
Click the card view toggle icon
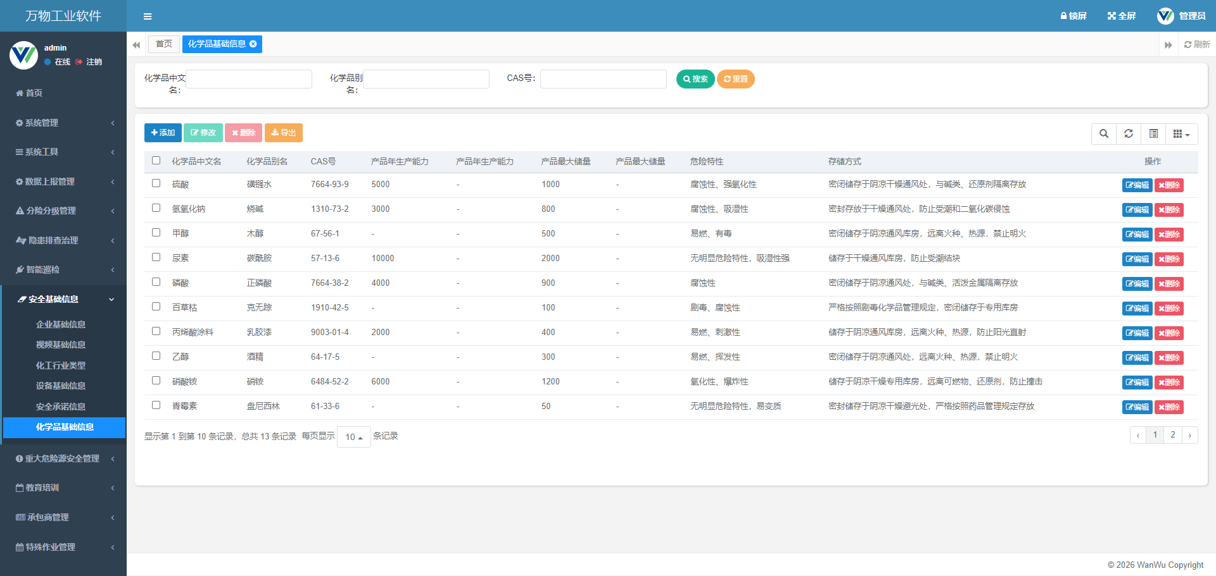click(1153, 133)
